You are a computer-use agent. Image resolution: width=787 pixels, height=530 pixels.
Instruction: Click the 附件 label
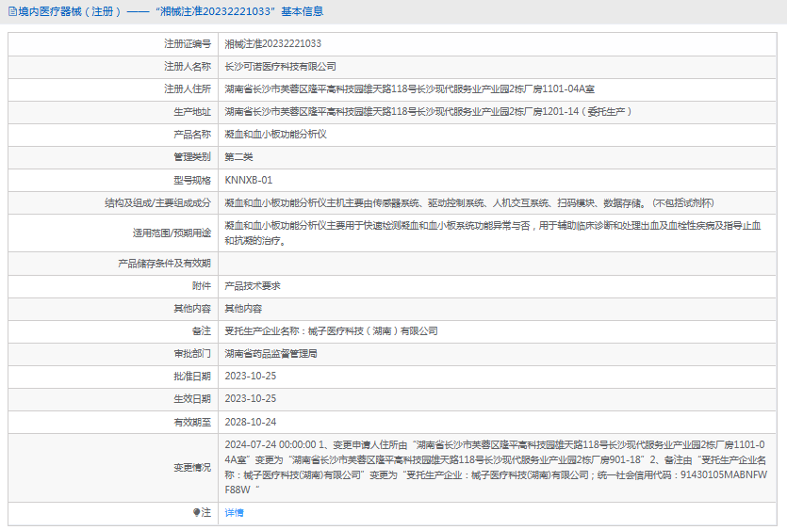tap(202, 286)
